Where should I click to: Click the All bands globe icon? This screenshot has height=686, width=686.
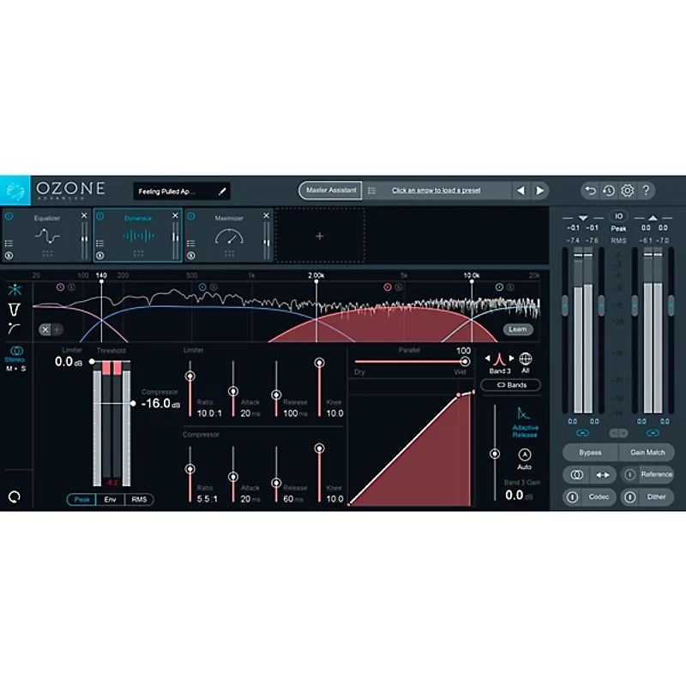tap(525, 358)
